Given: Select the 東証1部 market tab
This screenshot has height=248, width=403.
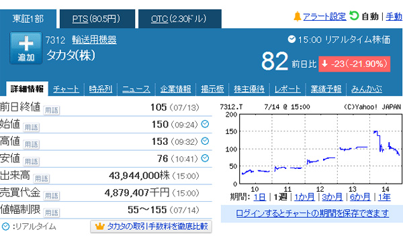Looking at the screenshot, I should coord(28,19).
